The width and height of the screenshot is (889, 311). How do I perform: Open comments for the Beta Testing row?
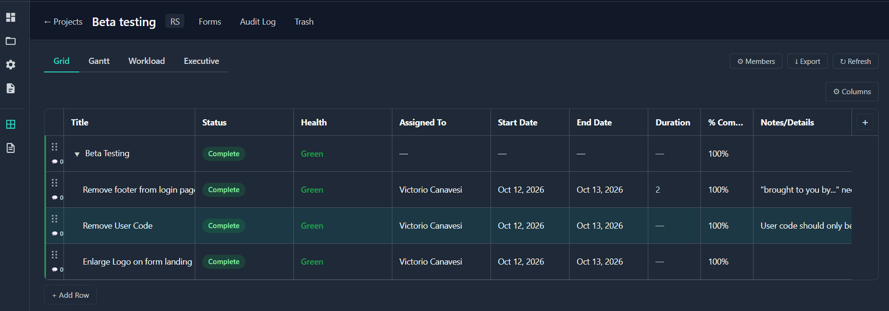(x=57, y=162)
